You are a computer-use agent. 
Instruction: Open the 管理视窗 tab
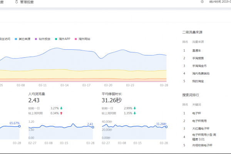coord(27,2)
